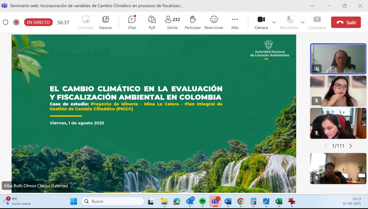
Task: Select the top highlighted speaker video thumbnail
Action: pos(338,59)
